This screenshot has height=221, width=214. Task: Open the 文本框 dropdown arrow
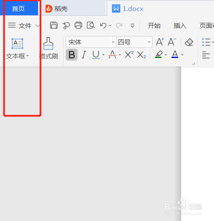[28, 56]
